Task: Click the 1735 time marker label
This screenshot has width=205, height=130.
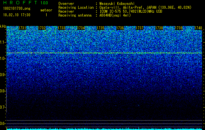Action: click(100, 28)
